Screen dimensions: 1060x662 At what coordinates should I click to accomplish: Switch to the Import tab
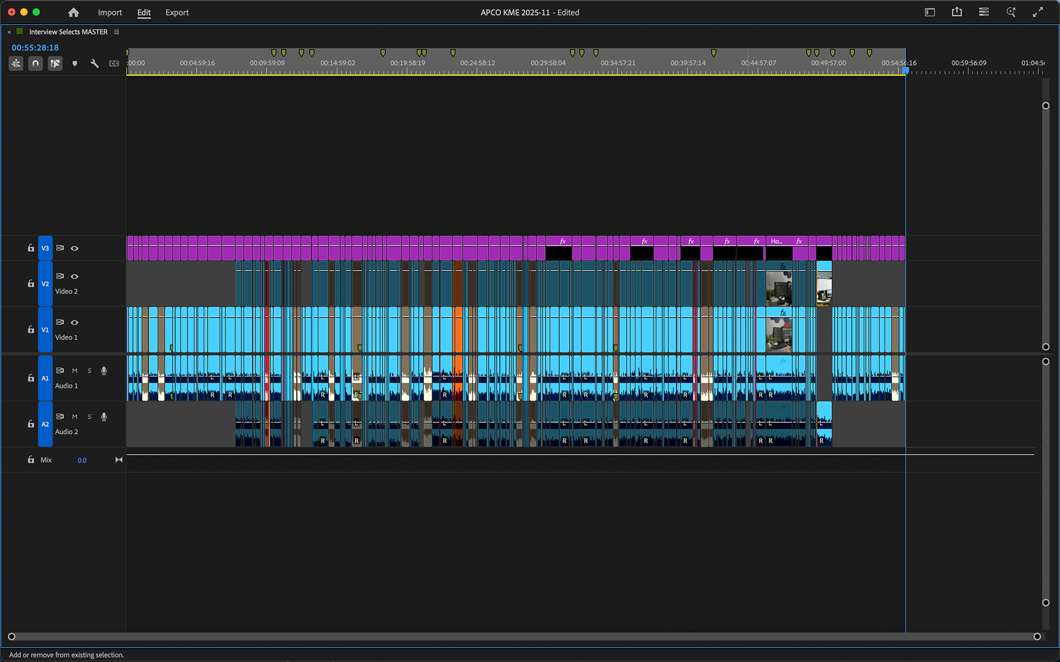(x=110, y=12)
